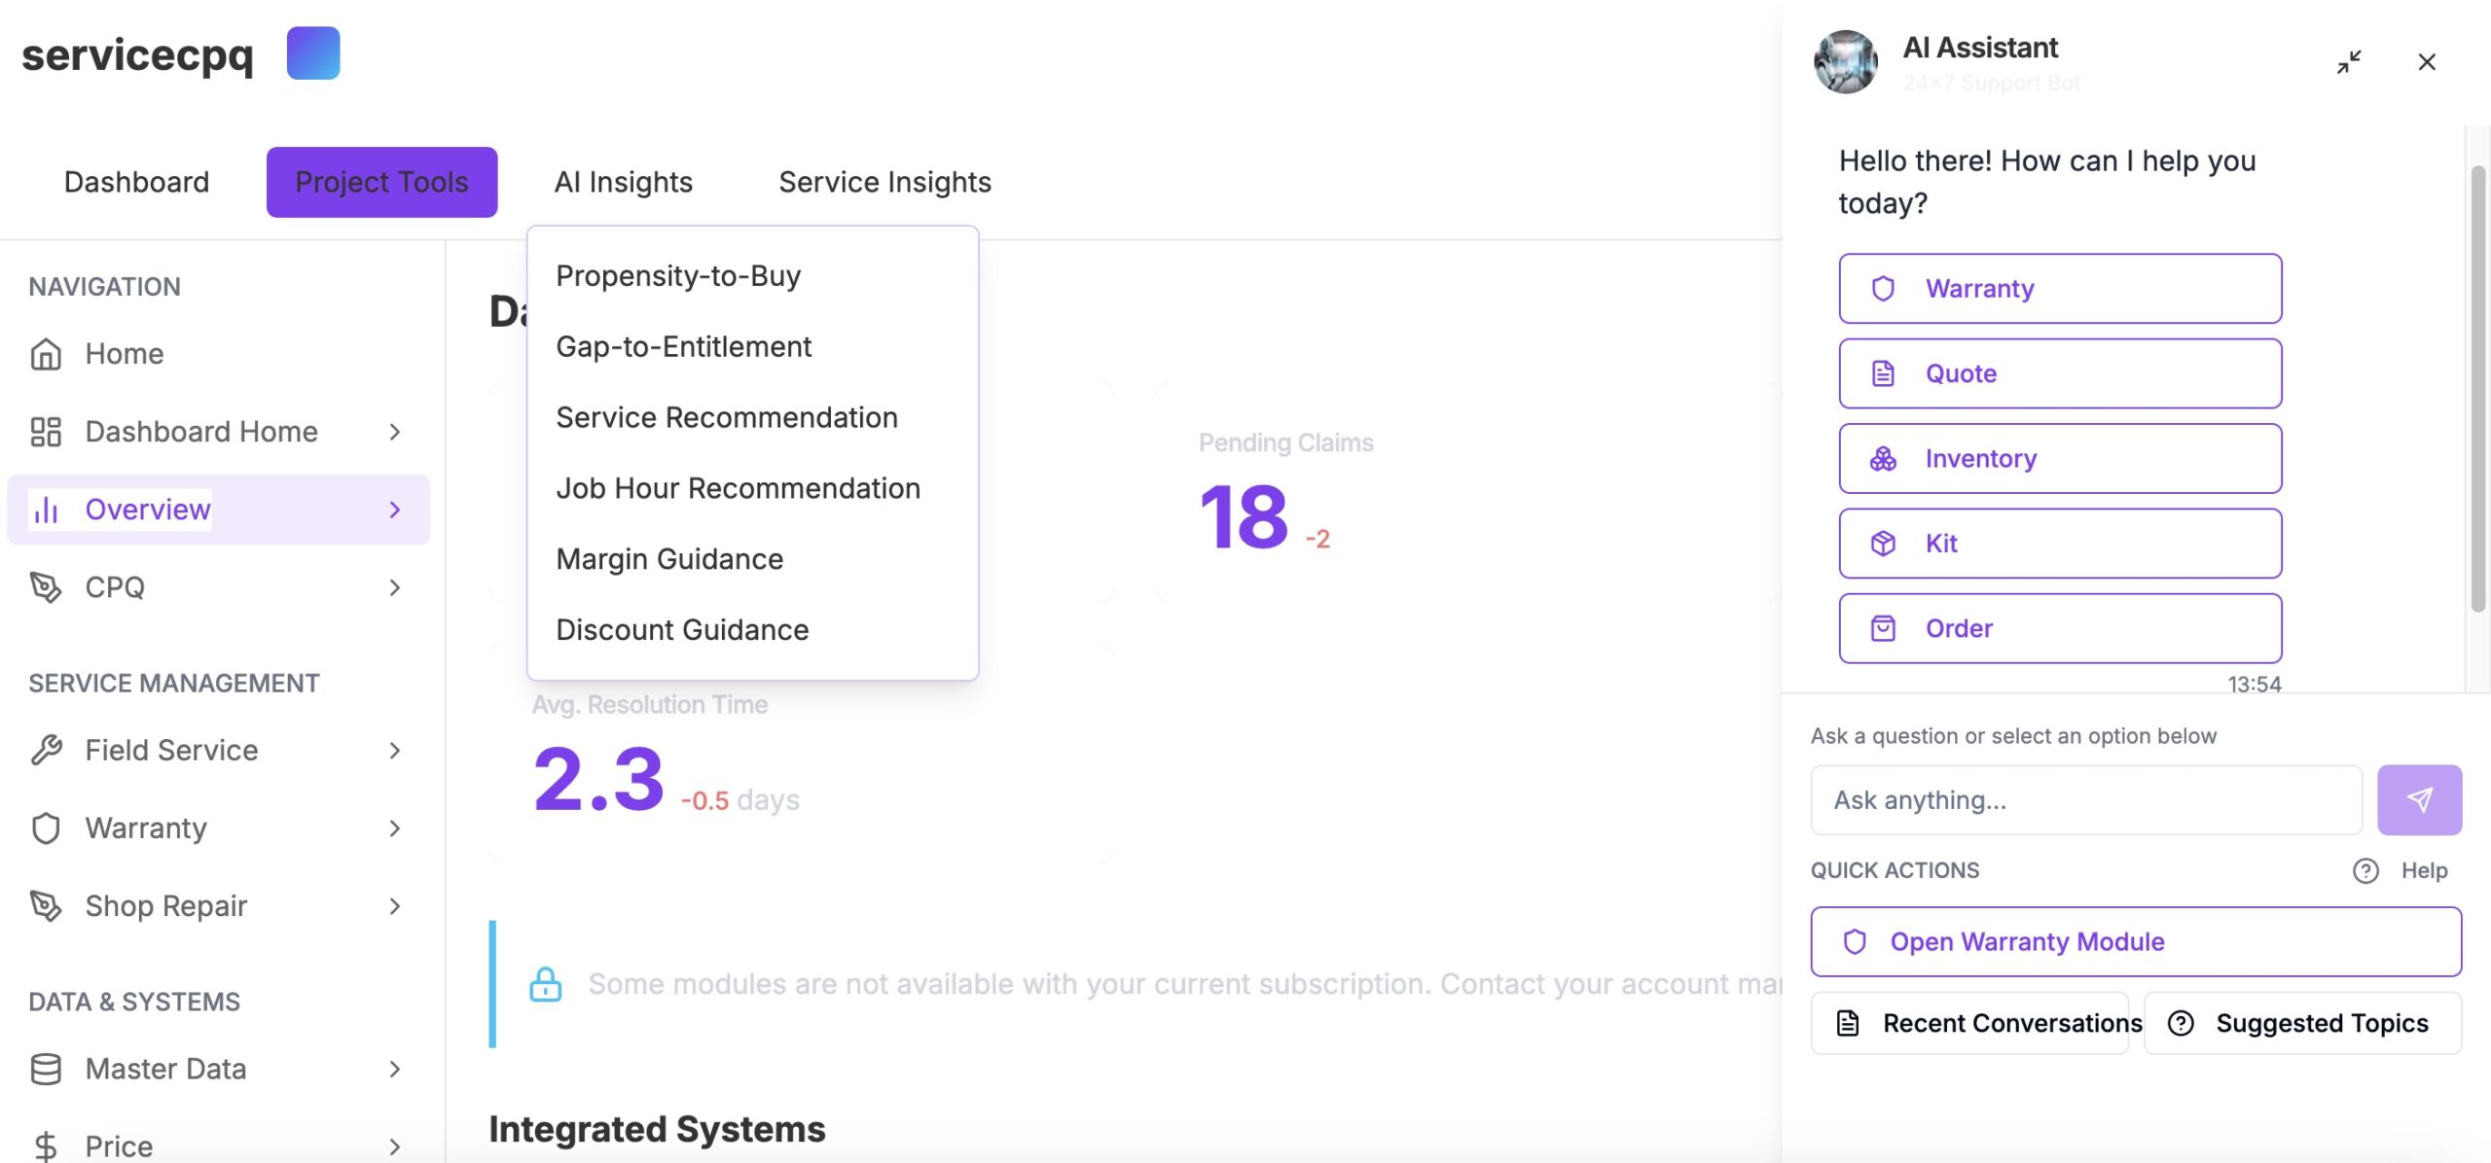Click the boxes icon in Inventory chat option
The height and width of the screenshot is (1163, 2491).
pyautogui.click(x=1883, y=458)
